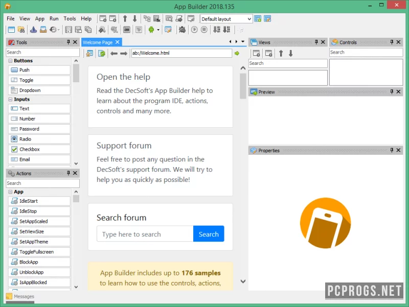Go forward with the right arrow

(x=124, y=54)
